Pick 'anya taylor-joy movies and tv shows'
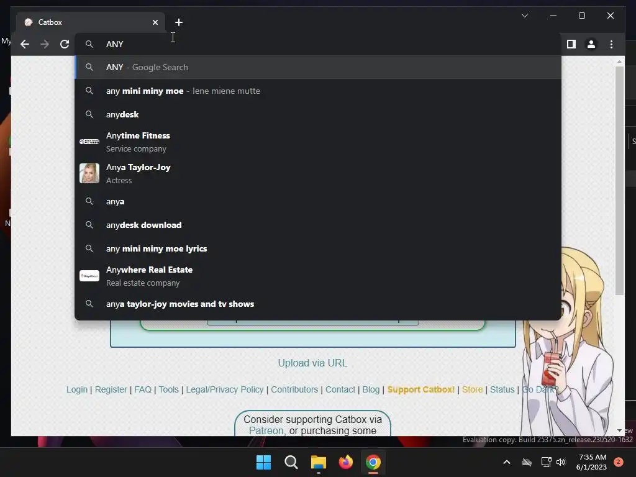The image size is (636, 477). click(318, 304)
